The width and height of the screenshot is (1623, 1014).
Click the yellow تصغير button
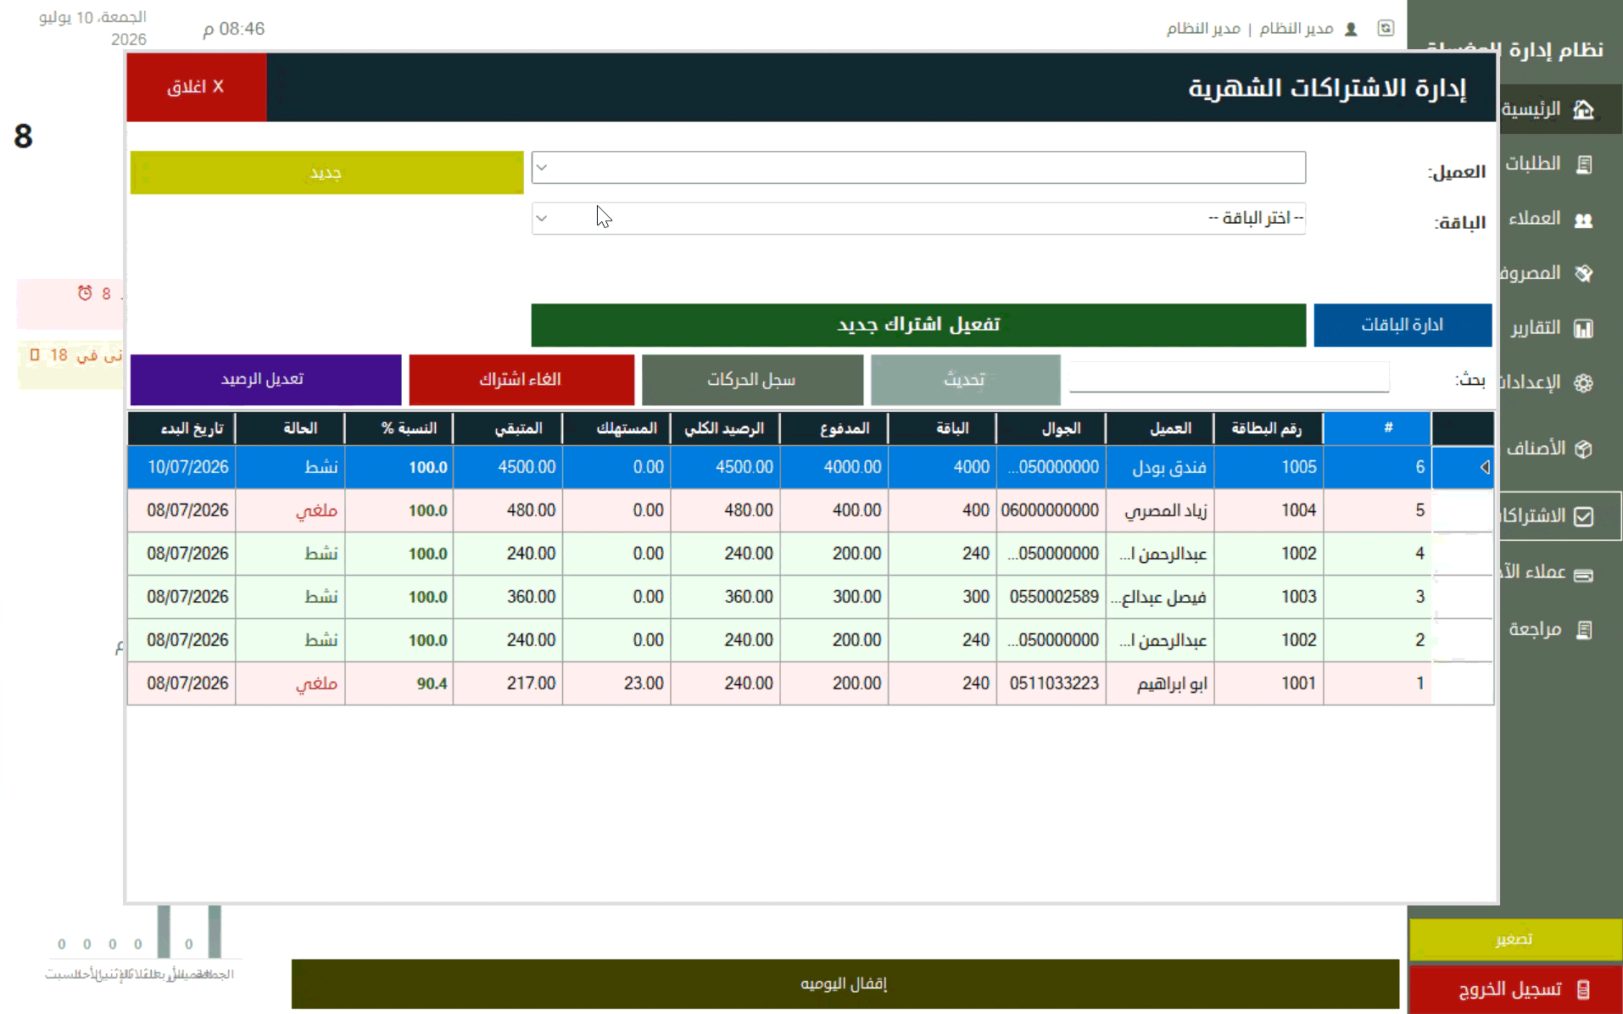click(x=1515, y=939)
